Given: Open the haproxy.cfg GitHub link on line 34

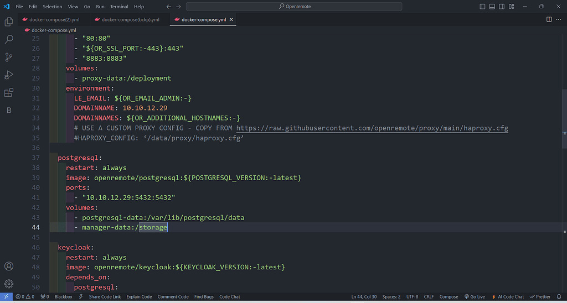Looking at the screenshot, I should (x=372, y=128).
